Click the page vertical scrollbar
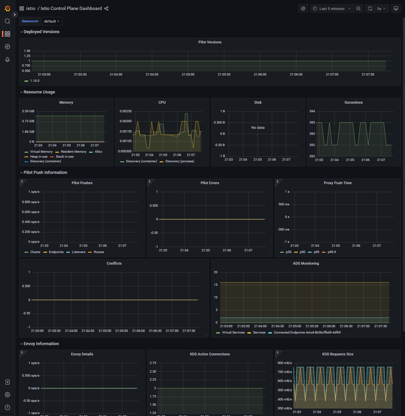Screen dimensions: 405x416 403,174
